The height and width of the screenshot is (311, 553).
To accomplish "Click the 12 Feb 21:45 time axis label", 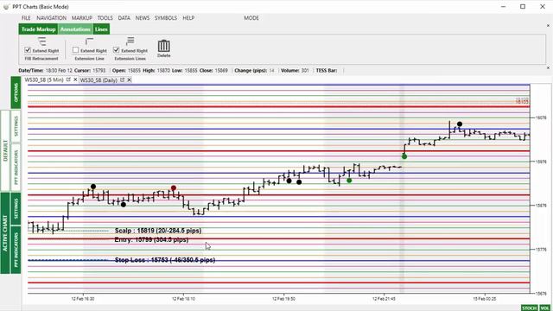I will coord(385,299).
